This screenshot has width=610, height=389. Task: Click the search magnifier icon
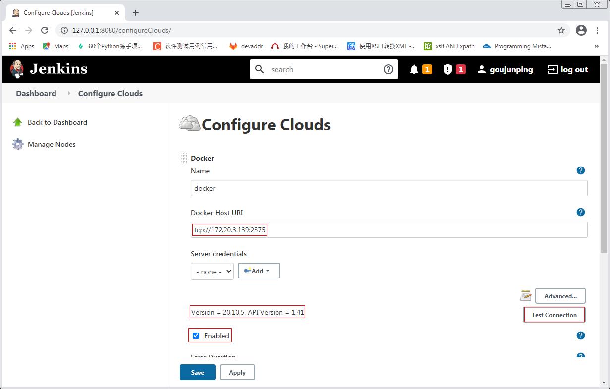pyautogui.click(x=260, y=69)
